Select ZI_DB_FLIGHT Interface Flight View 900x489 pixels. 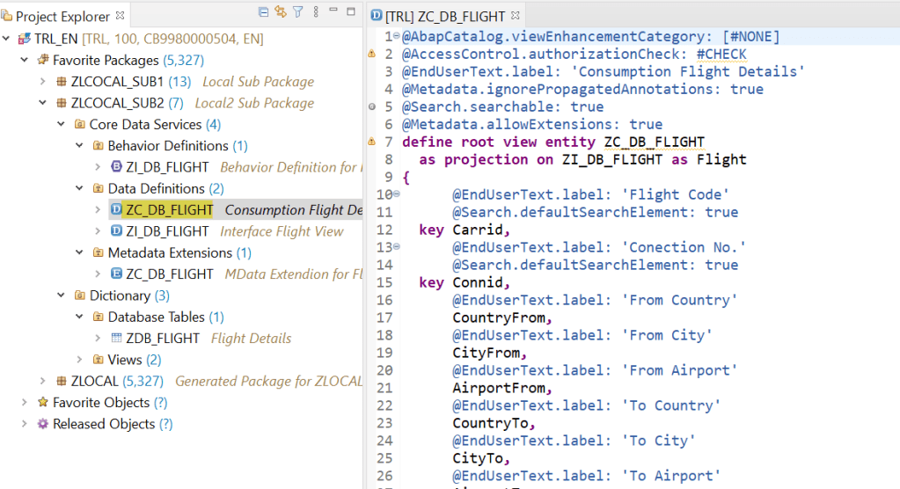(227, 231)
